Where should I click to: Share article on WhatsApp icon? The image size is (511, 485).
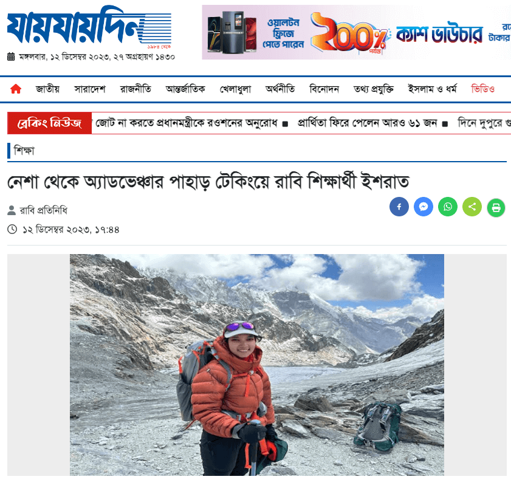(448, 207)
